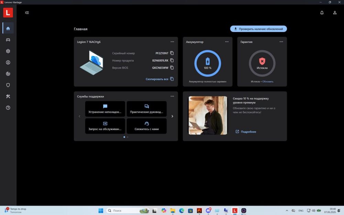This screenshot has height=215, width=344.
Task: Check for updates with the blue button
Action: (258, 29)
